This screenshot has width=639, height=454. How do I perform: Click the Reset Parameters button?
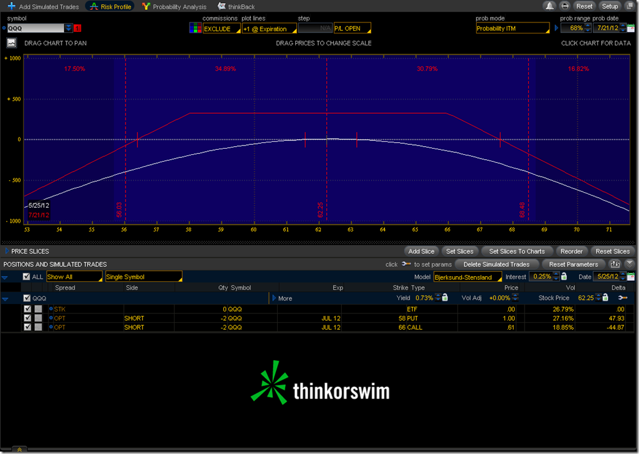tap(573, 264)
